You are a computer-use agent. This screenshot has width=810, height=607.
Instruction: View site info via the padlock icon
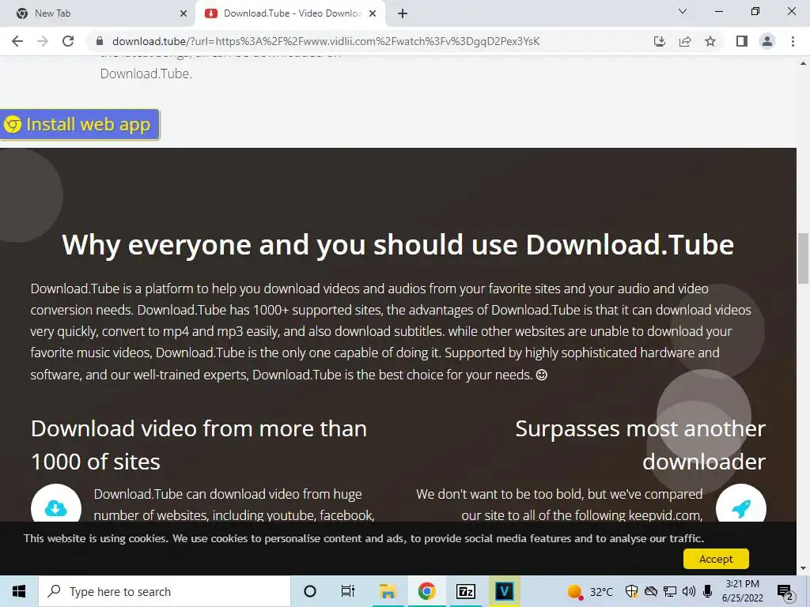click(x=100, y=41)
